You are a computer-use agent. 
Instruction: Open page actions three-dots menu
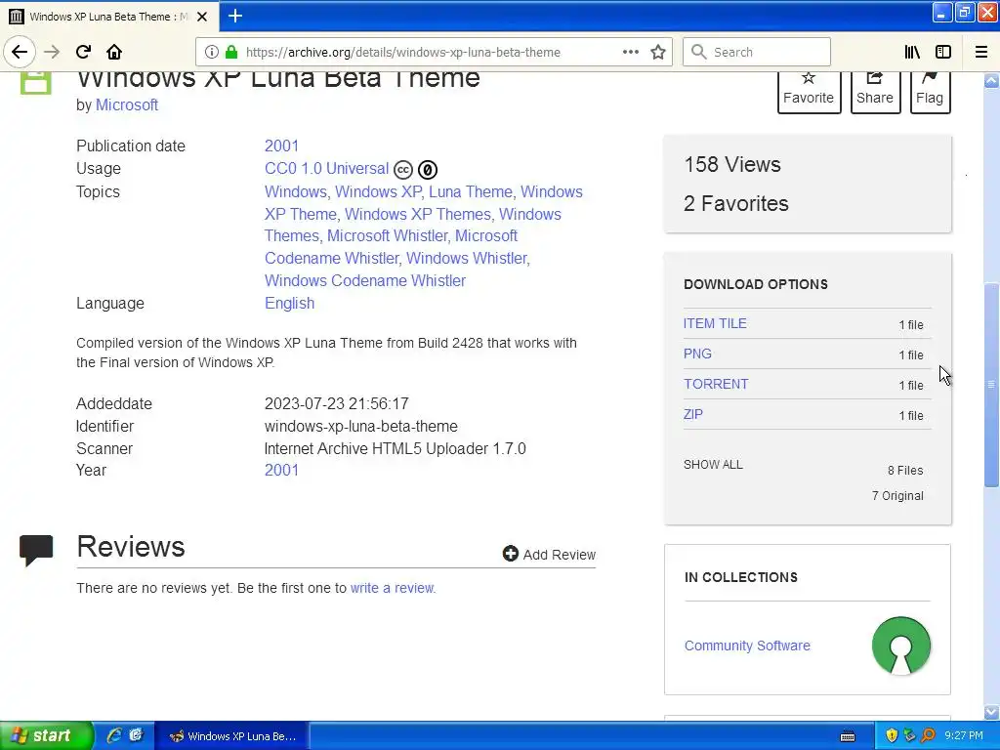630,52
